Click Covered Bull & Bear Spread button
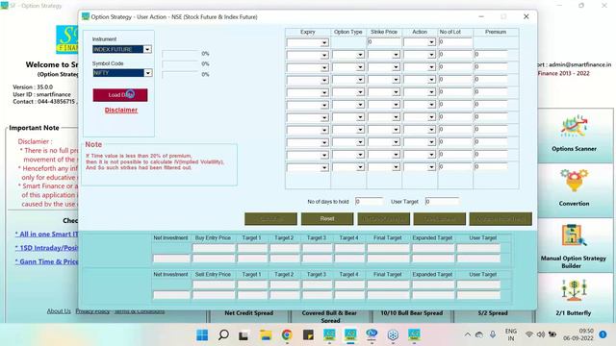This screenshot has height=346, width=616. (x=329, y=316)
